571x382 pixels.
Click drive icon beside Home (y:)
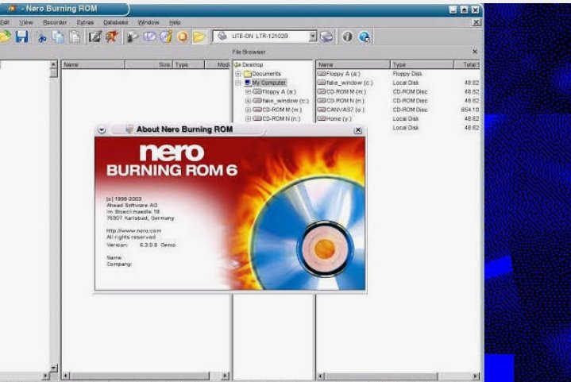[321, 118]
